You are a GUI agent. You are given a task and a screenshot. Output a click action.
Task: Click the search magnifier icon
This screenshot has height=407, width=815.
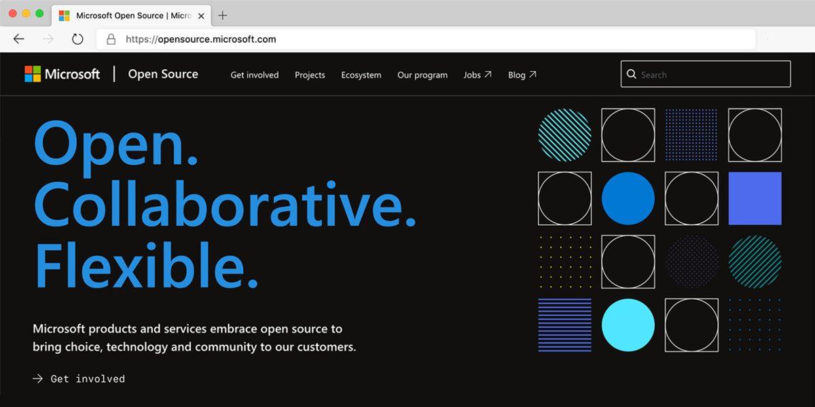[632, 75]
